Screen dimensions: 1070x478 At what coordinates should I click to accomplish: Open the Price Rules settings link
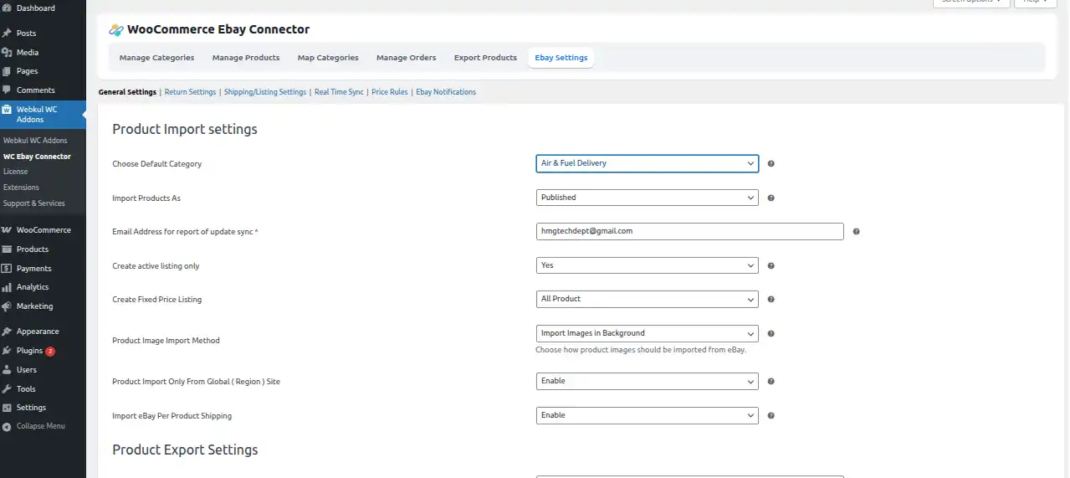pyautogui.click(x=389, y=92)
